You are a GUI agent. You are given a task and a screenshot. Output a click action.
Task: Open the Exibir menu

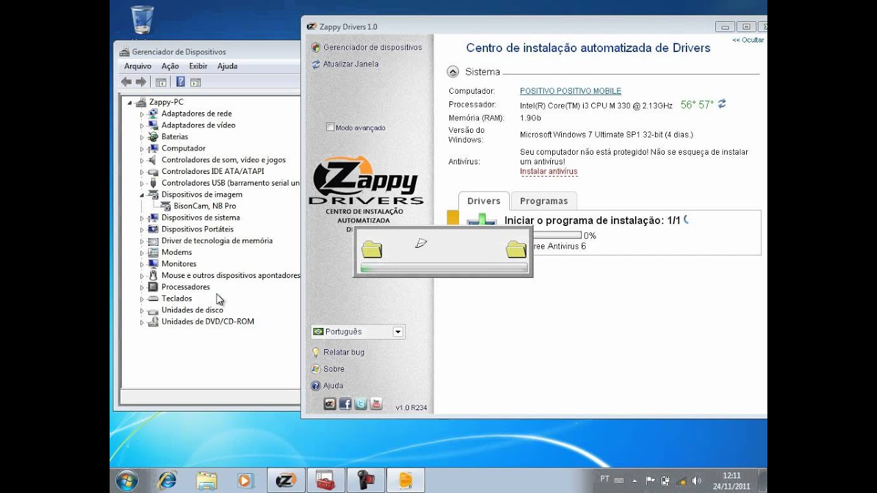pyautogui.click(x=198, y=66)
